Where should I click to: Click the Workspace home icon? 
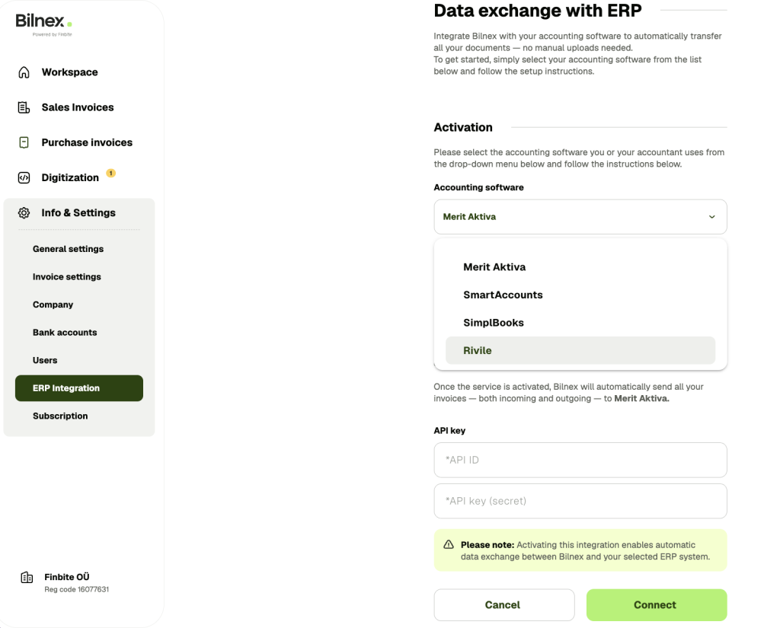[24, 72]
